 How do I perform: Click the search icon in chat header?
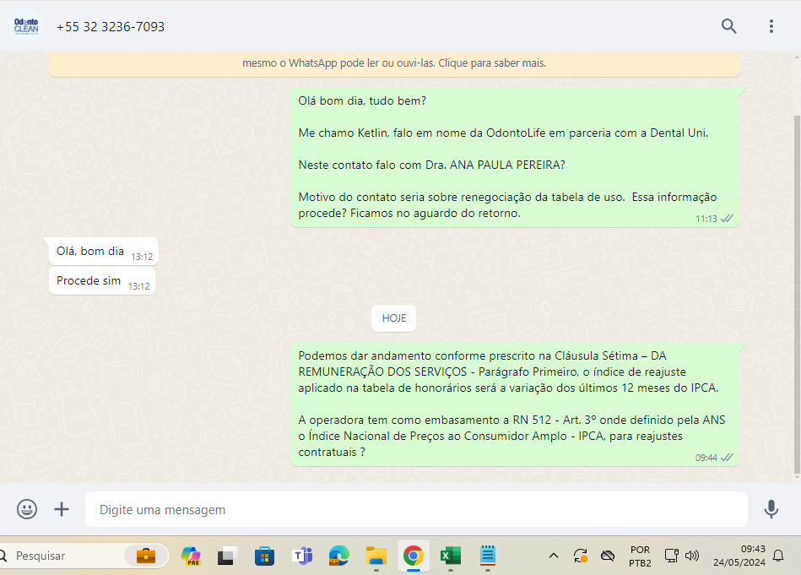coord(729,26)
